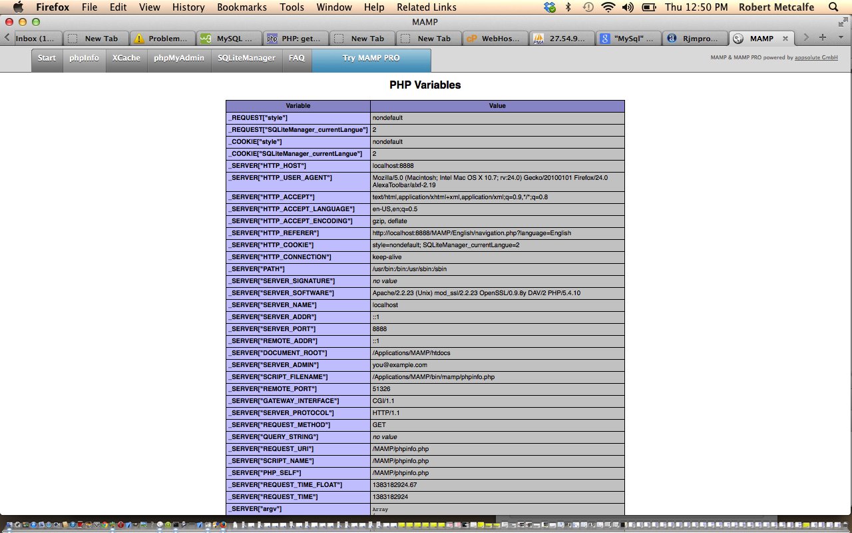Screen dimensions: 852x533
Task: Switch to the PHP: get tab
Action: [296, 39]
